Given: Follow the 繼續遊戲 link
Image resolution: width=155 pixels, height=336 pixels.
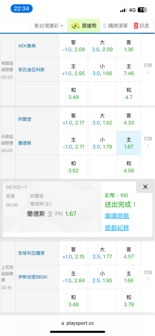Looking at the screenshot, I should pyautogui.click(x=117, y=216).
